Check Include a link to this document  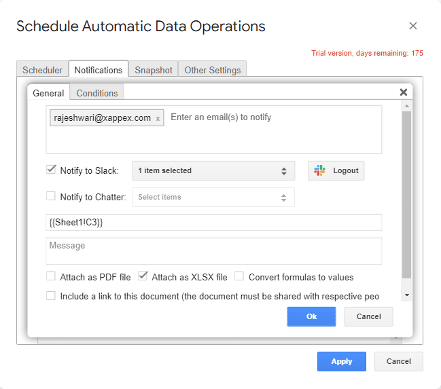click(x=51, y=295)
